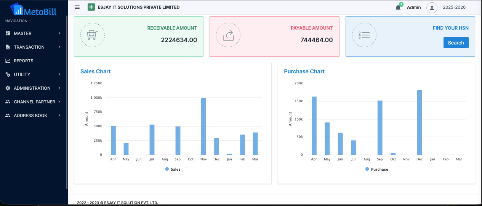Screen dimensions: 482x206
Task: Expand the Transaction menu
Action: point(33,47)
